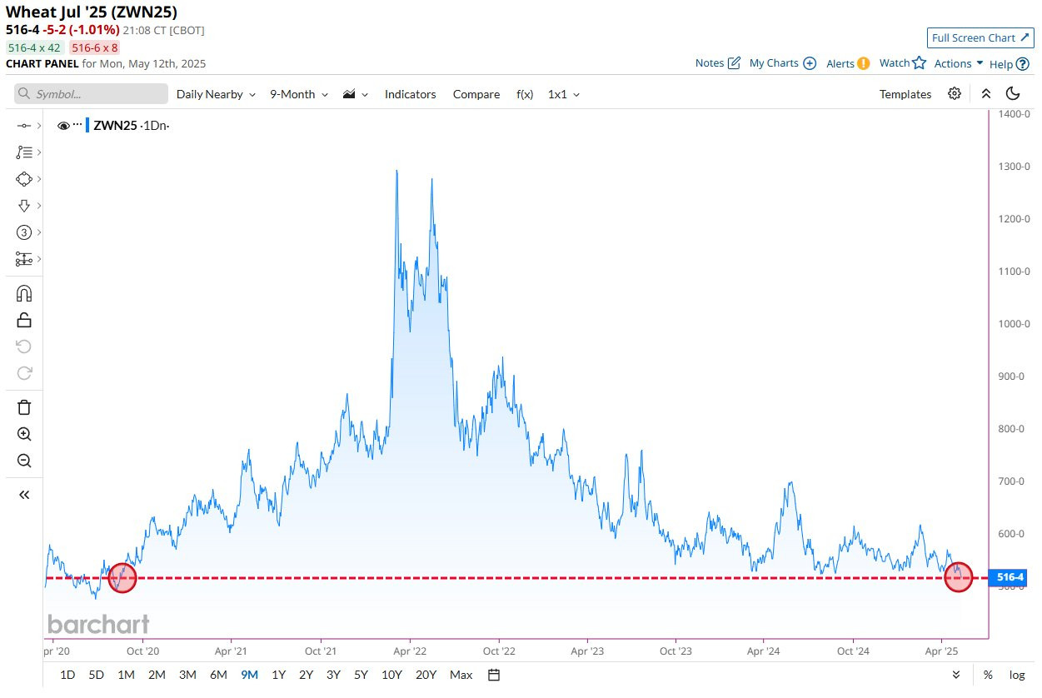Toggle ZWN25 series visibility eye
1042x698 pixels.
coord(63,126)
